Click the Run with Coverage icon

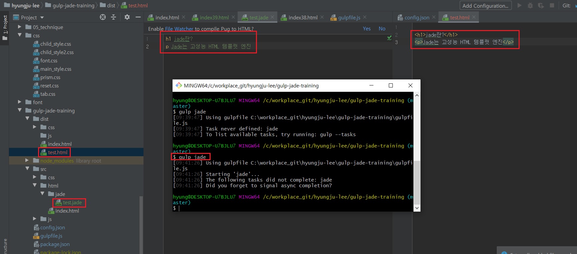pos(541,5)
